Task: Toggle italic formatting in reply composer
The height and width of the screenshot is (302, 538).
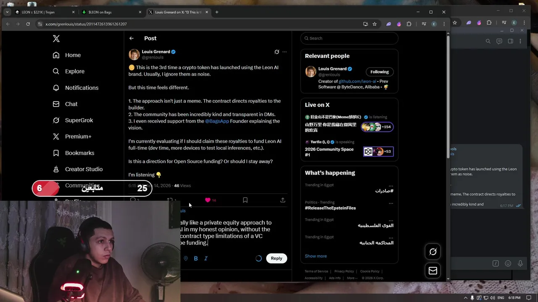Action: pos(206,258)
